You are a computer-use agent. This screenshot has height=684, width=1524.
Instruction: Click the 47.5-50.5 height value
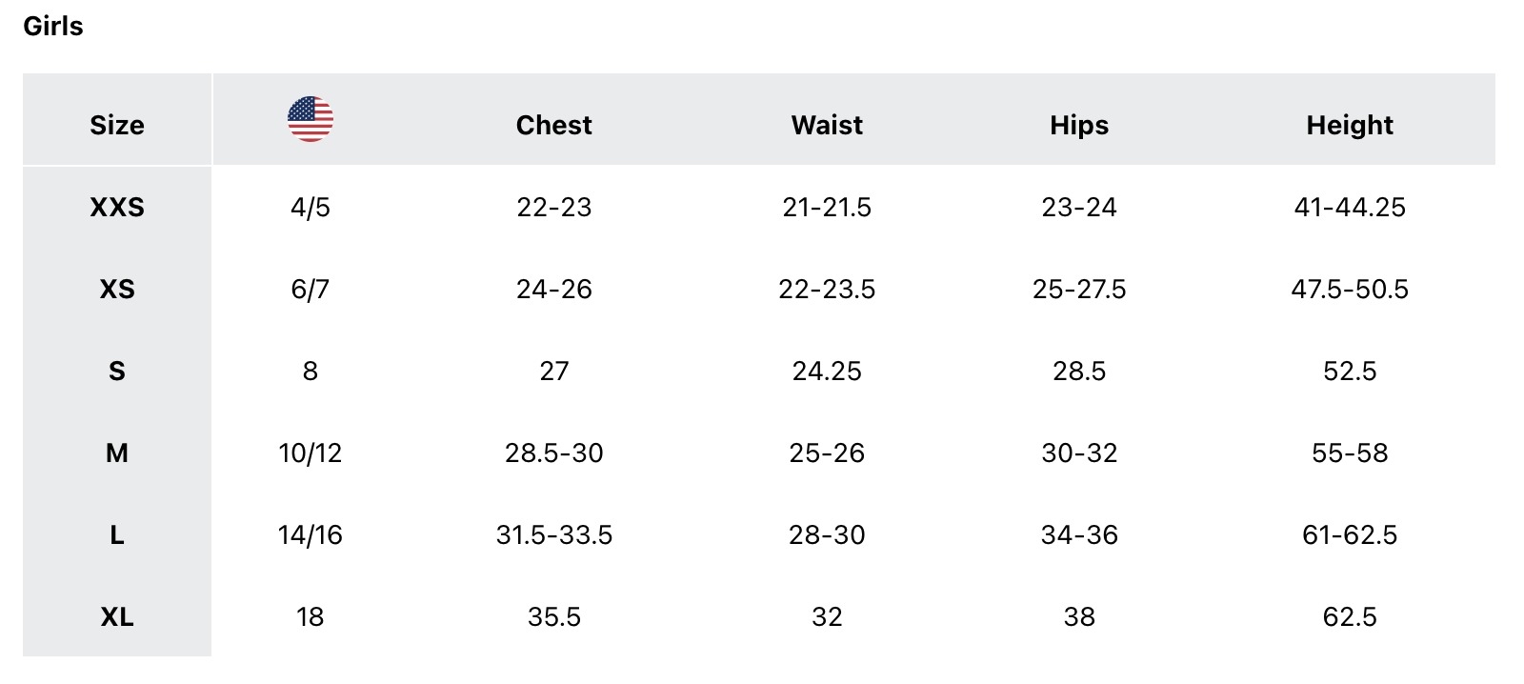pos(1350,289)
